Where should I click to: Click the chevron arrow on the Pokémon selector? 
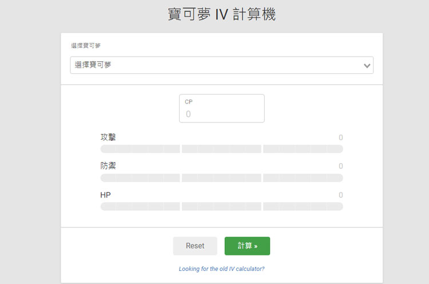[x=367, y=66]
